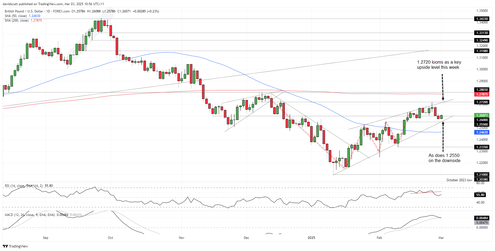Click the 1.26000 price level label

[482, 120]
